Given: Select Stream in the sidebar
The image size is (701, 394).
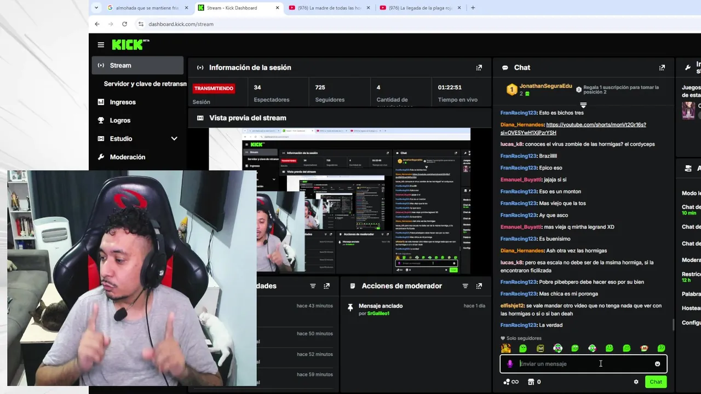Looking at the screenshot, I should 137,66.
